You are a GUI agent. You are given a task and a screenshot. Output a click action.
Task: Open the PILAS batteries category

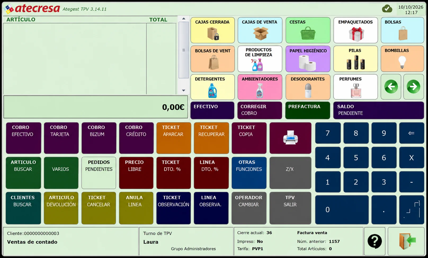point(355,59)
